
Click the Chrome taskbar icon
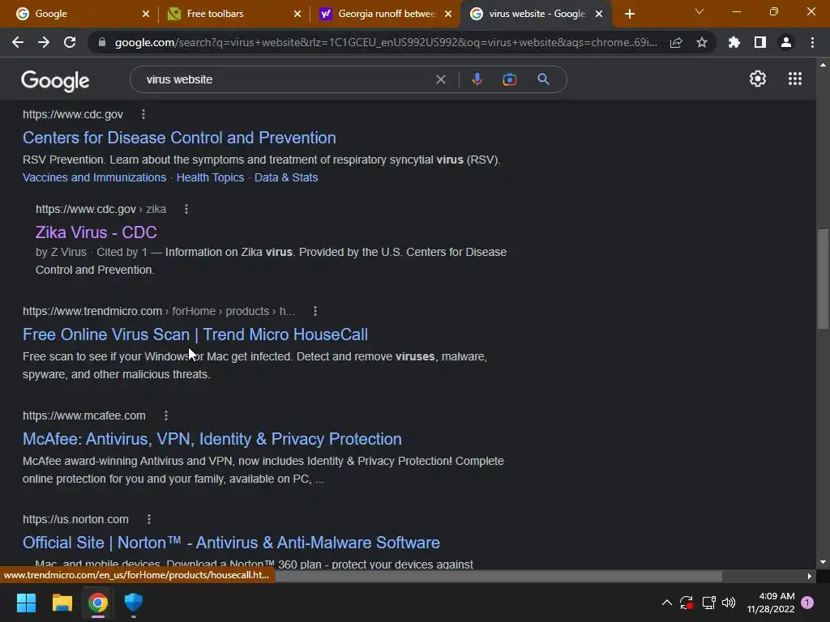coord(98,603)
